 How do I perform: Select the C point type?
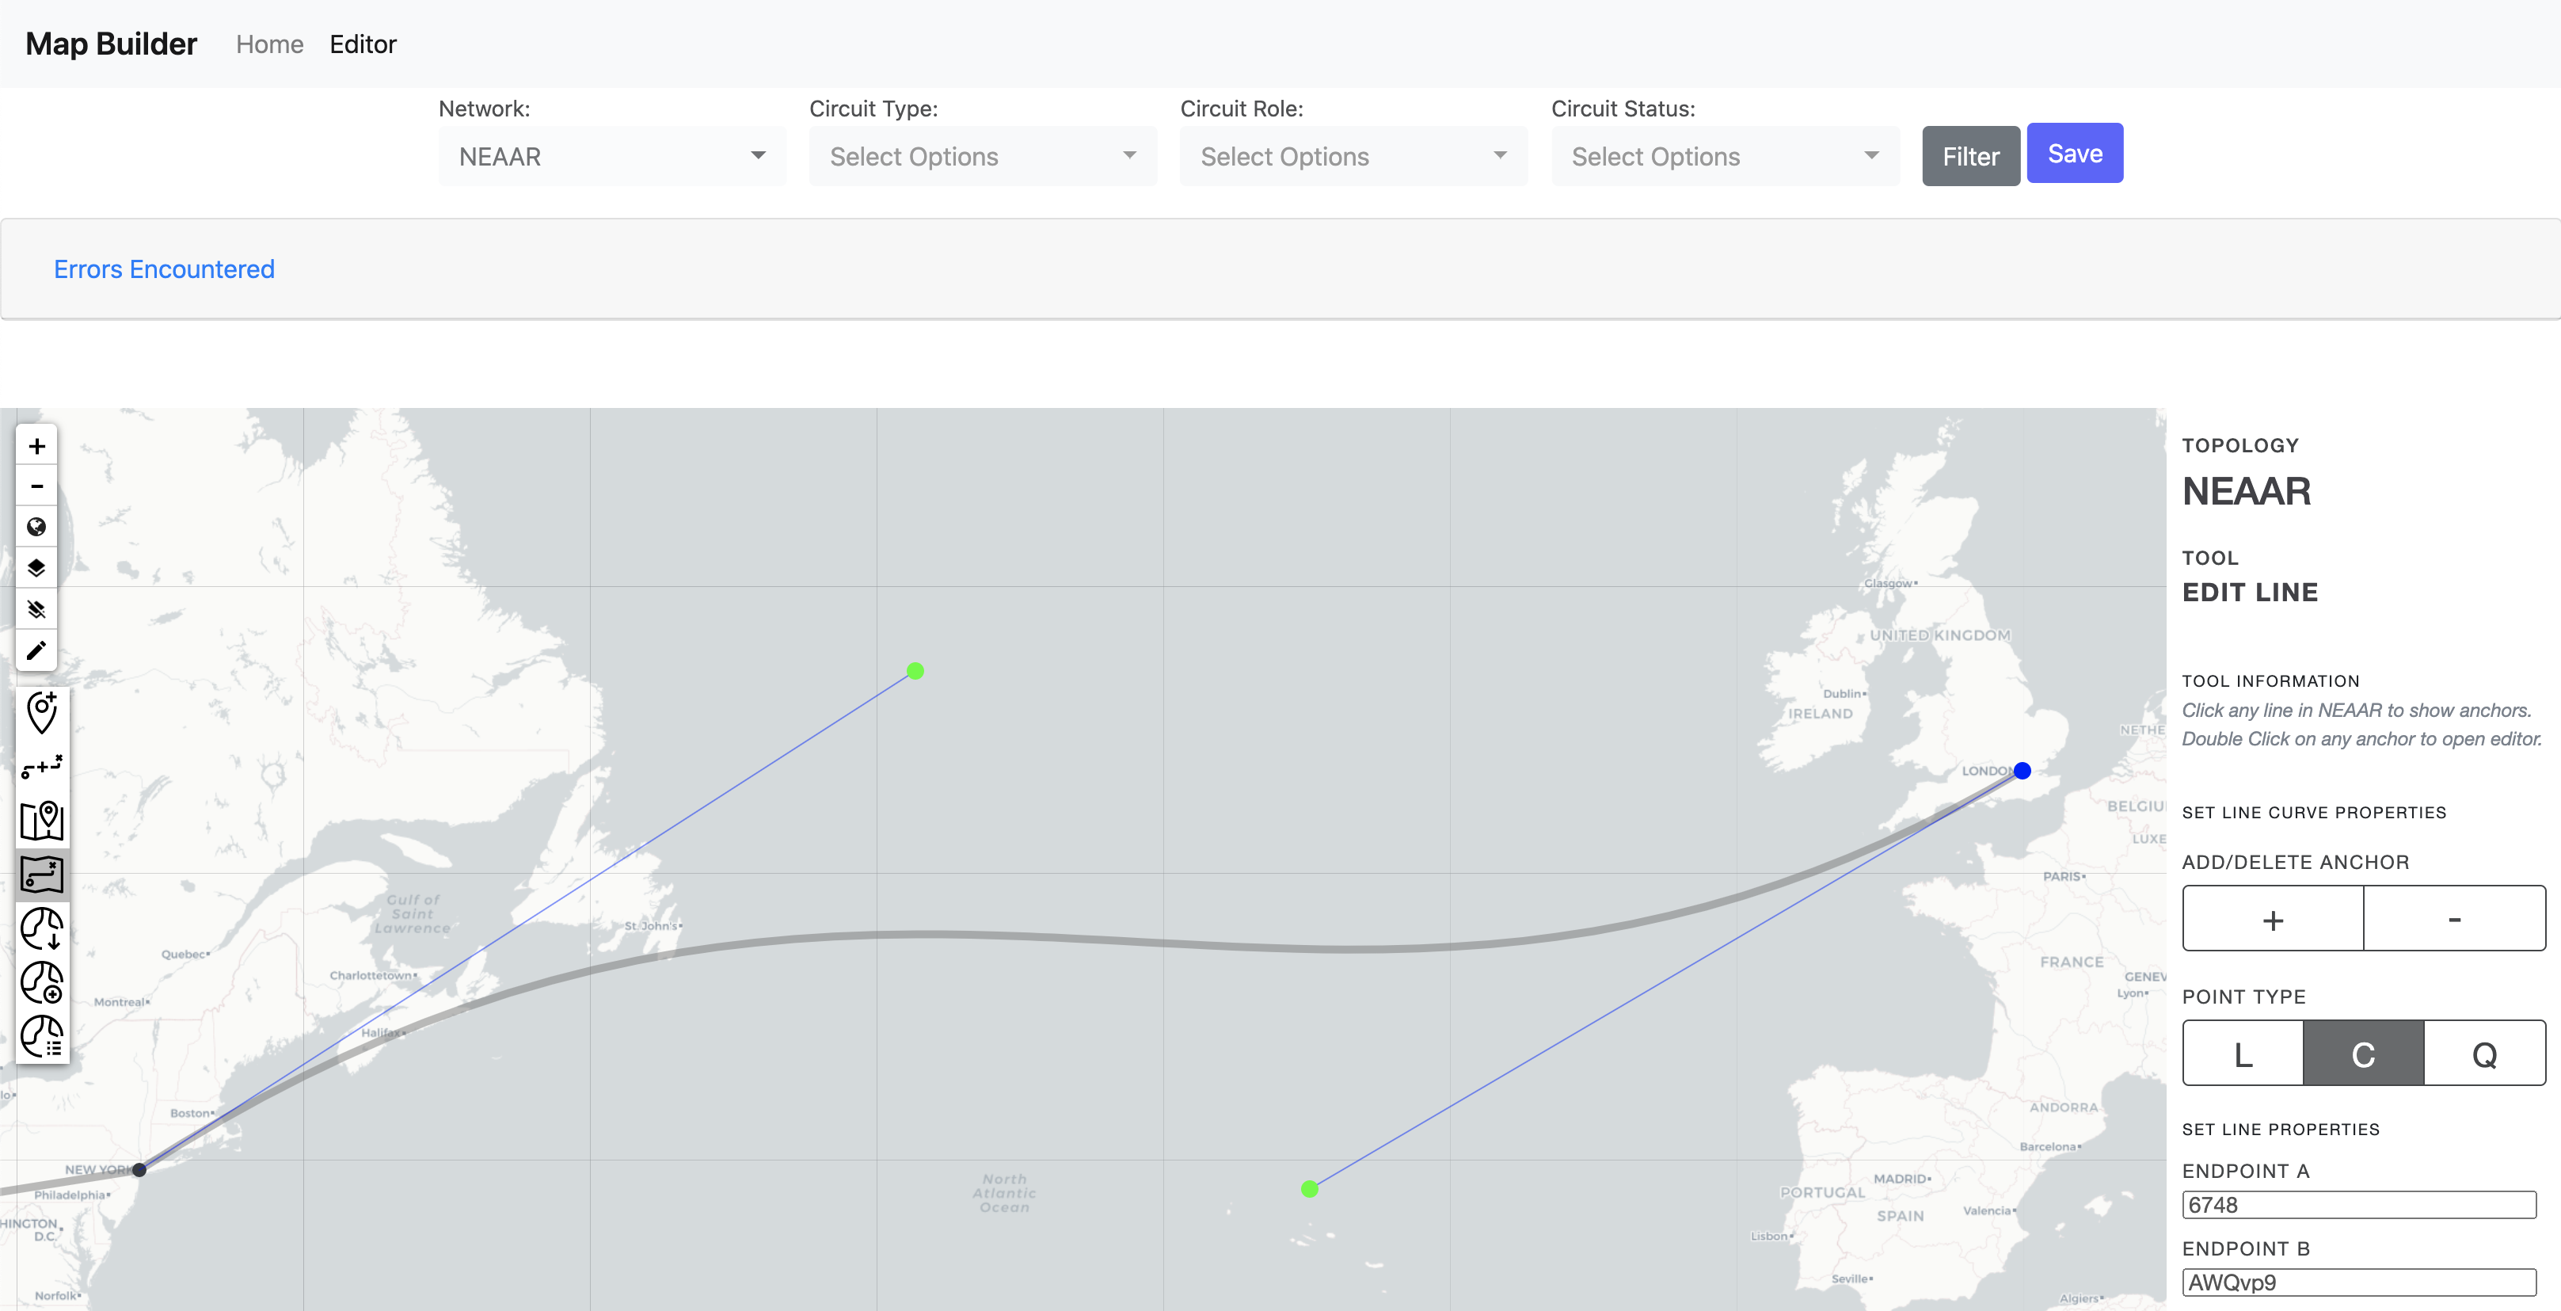click(2363, 1054)
